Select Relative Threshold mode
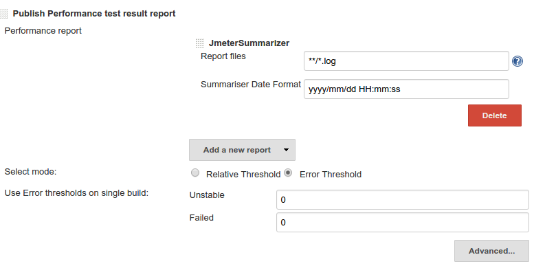Screen dimensions: 534x266 pyautogui.click(x=195, y=173)
